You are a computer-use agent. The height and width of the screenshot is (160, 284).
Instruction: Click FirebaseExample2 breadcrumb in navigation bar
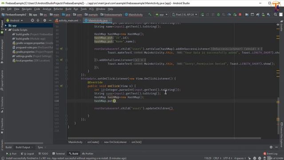click(14, 15)
